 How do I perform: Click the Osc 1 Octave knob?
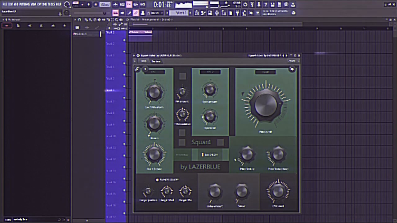point(154,154)
